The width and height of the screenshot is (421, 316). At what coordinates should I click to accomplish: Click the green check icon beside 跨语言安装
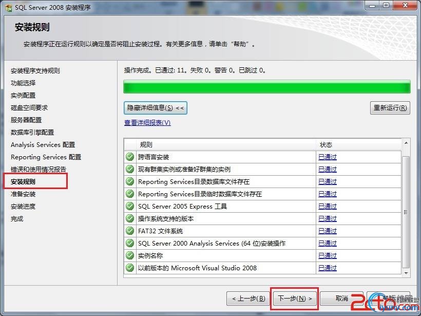(x=130, y=157)
